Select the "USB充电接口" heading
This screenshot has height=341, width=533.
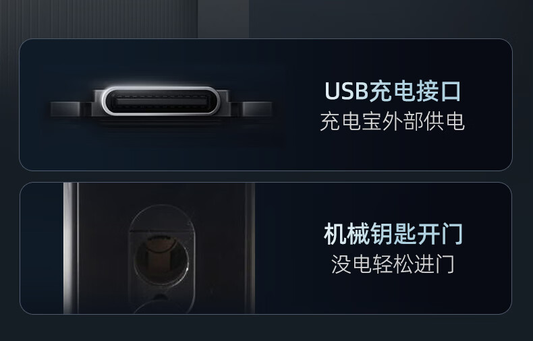[x=393, y=91]
